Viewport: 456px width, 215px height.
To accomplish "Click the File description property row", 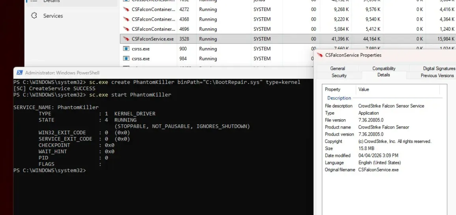I will [383, 106].
